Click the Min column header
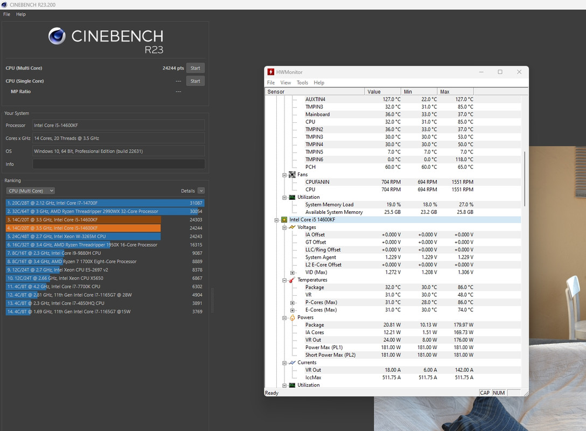 coord(419,92)
